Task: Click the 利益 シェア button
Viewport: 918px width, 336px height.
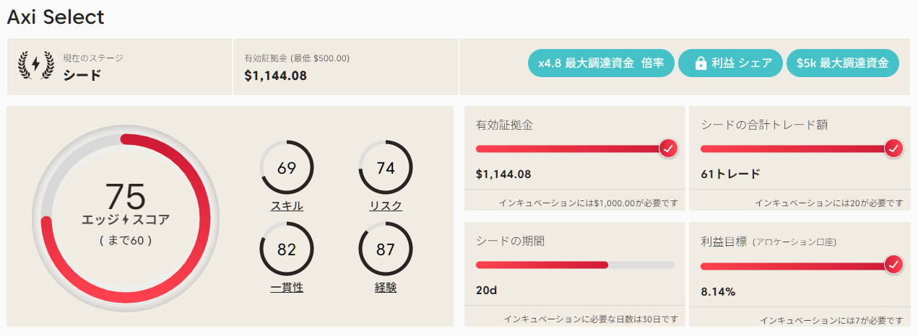Action: pyautogui.click(x=730, y=63)
